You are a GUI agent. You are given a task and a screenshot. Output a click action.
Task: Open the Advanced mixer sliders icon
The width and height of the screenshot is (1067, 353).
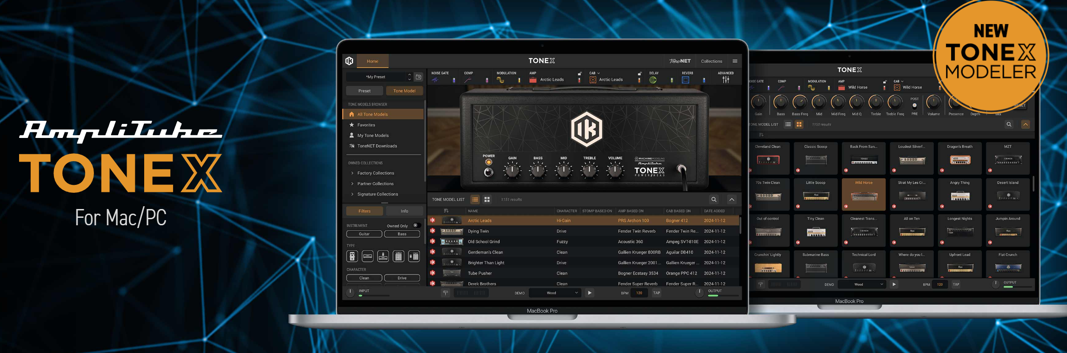coord(726,80)
